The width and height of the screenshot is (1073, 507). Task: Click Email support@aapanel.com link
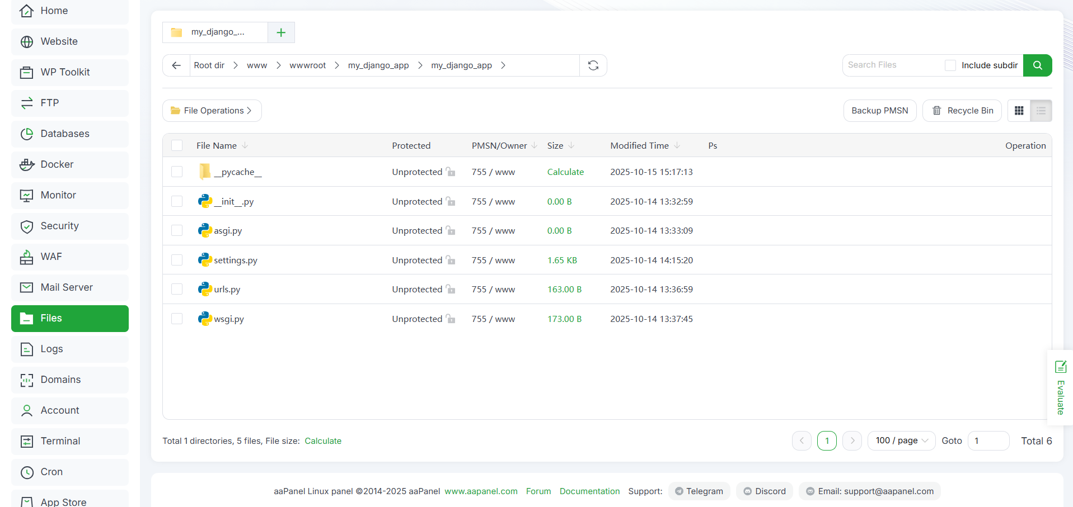click(x=870, y=491)
